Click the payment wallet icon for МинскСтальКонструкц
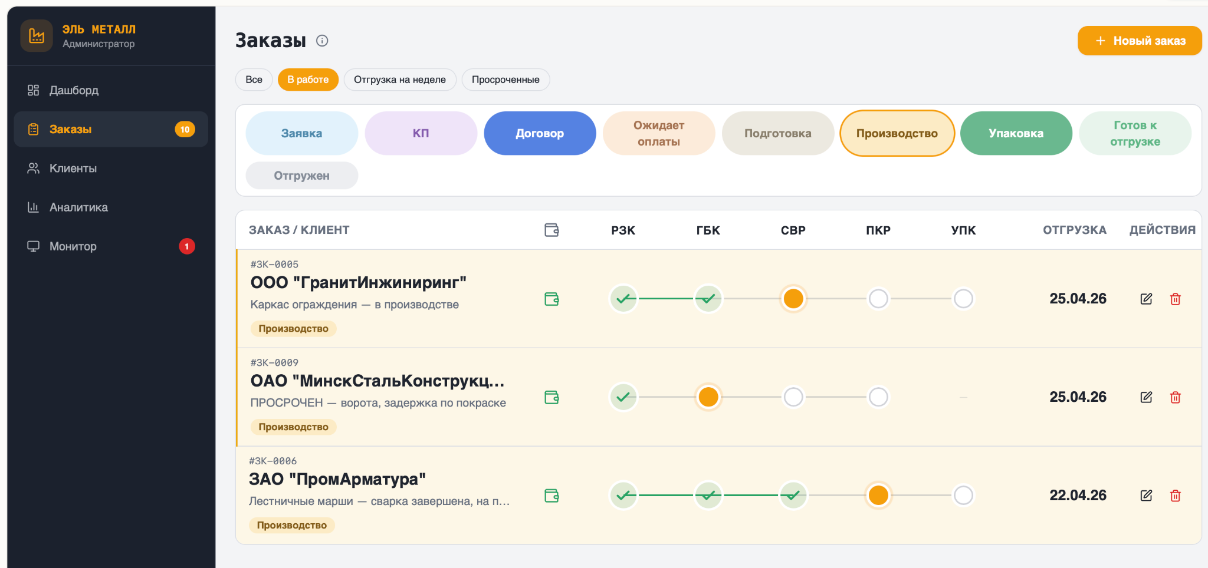 click(x=552, y=398)
